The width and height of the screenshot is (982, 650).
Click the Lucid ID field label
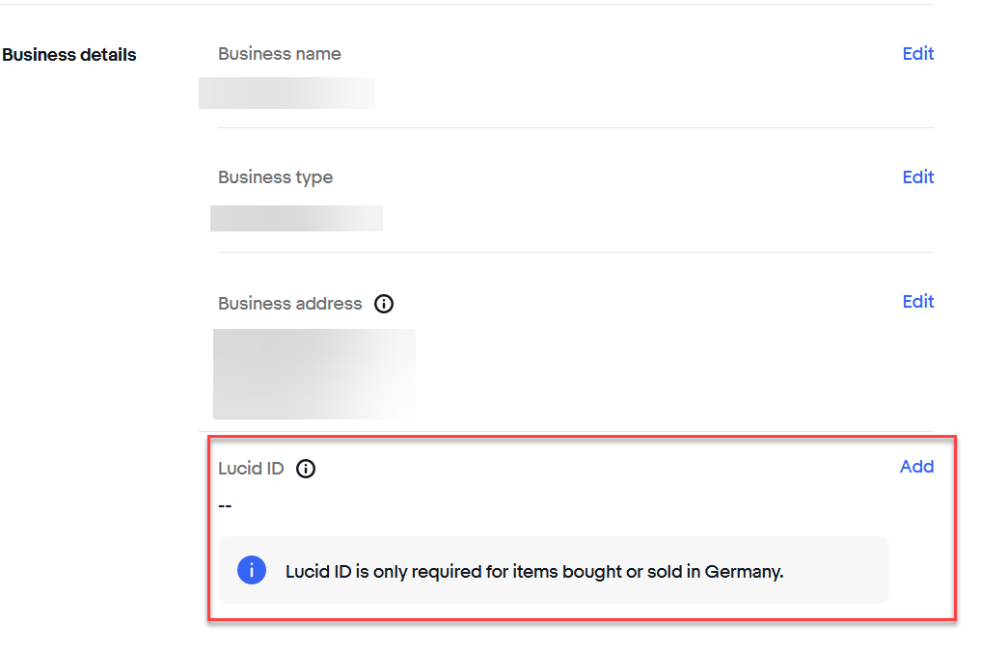click(x=251, y=469)
